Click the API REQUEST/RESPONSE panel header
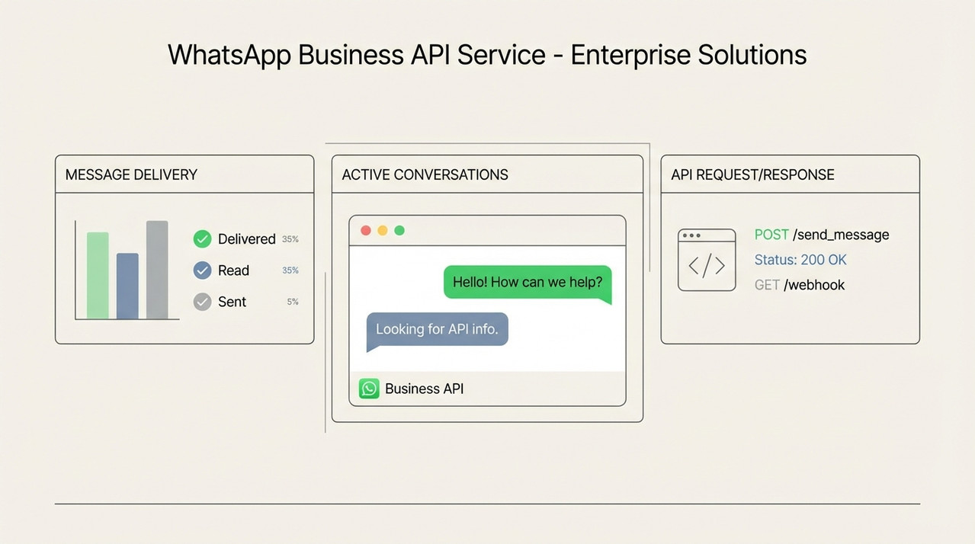The image size is (975, 544). [790, 174]
